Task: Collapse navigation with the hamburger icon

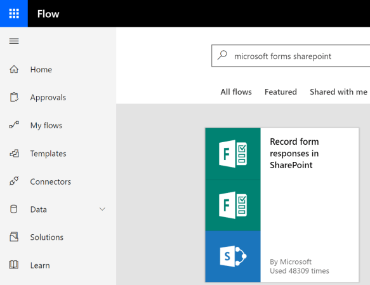Action: point(14,41)
